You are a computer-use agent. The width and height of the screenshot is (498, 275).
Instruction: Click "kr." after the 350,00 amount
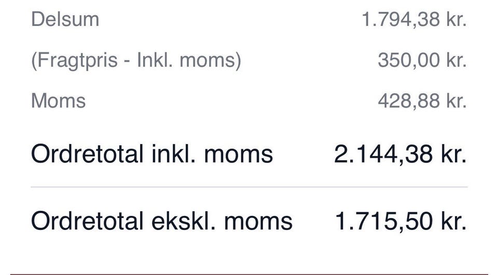(x=455, y=60)
